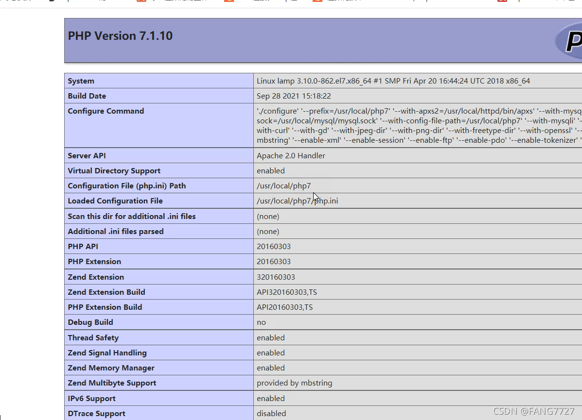Click the 'PHP Version 7.1.10' heading

[x=120, y=36]
